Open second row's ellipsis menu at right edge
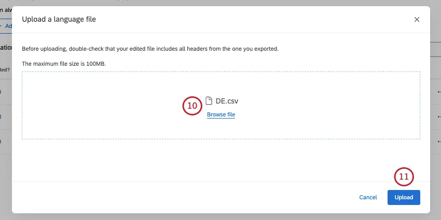 [438, 116]
